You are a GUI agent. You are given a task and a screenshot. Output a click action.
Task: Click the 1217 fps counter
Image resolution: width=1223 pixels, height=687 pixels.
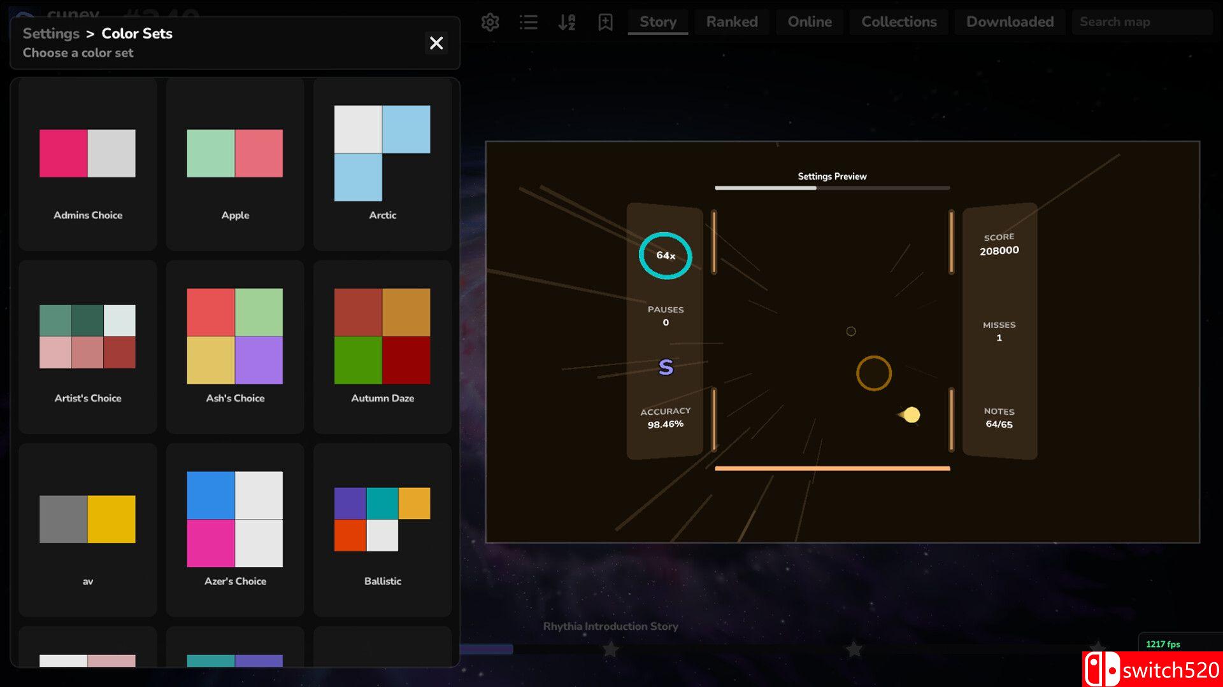tap(1162, 644)
